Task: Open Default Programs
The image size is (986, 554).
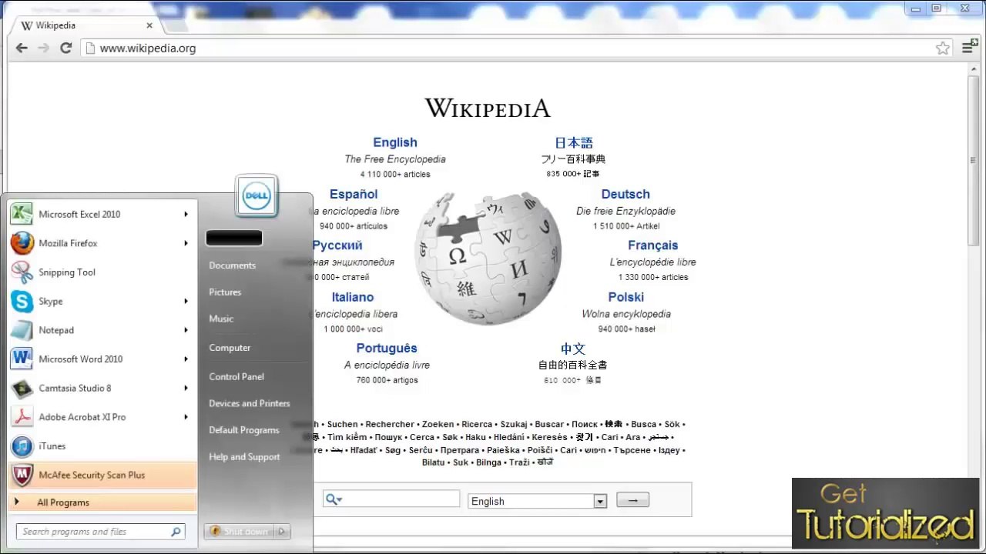Action: (244, 430)
